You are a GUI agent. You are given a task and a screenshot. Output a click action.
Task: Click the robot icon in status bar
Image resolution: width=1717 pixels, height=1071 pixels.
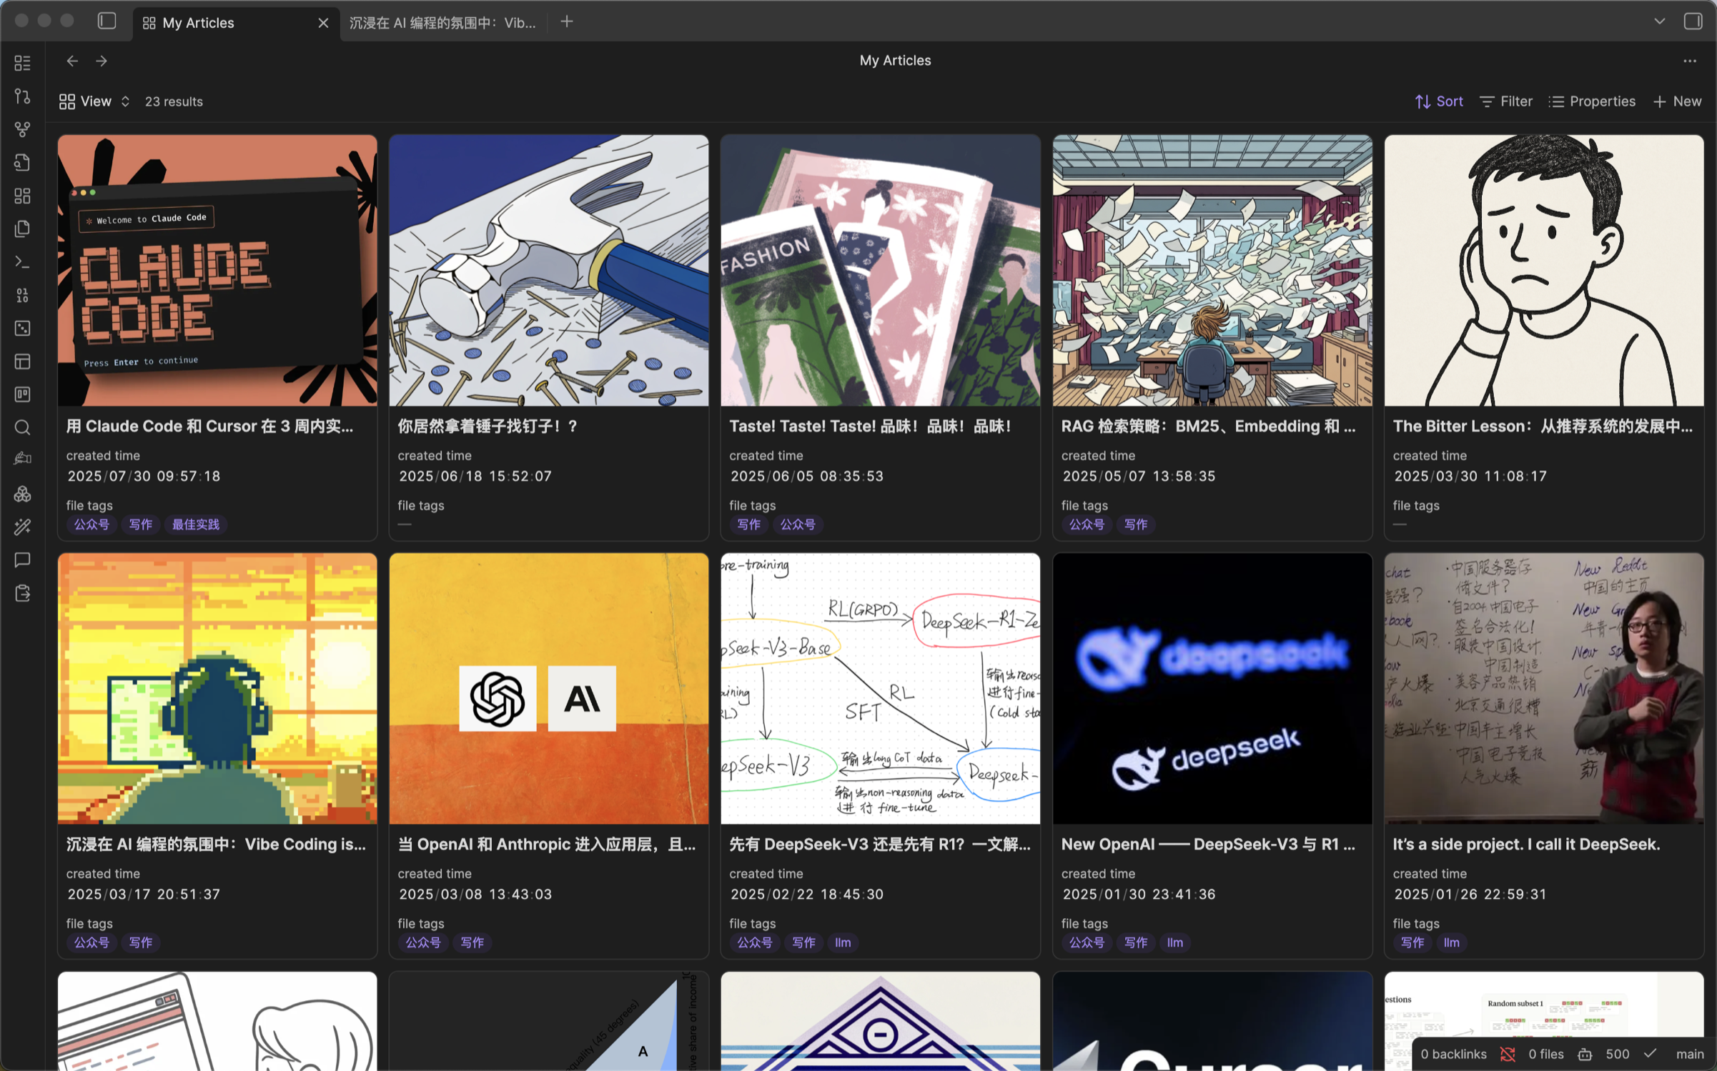pyautogui.click(x=1585, y=1054)
